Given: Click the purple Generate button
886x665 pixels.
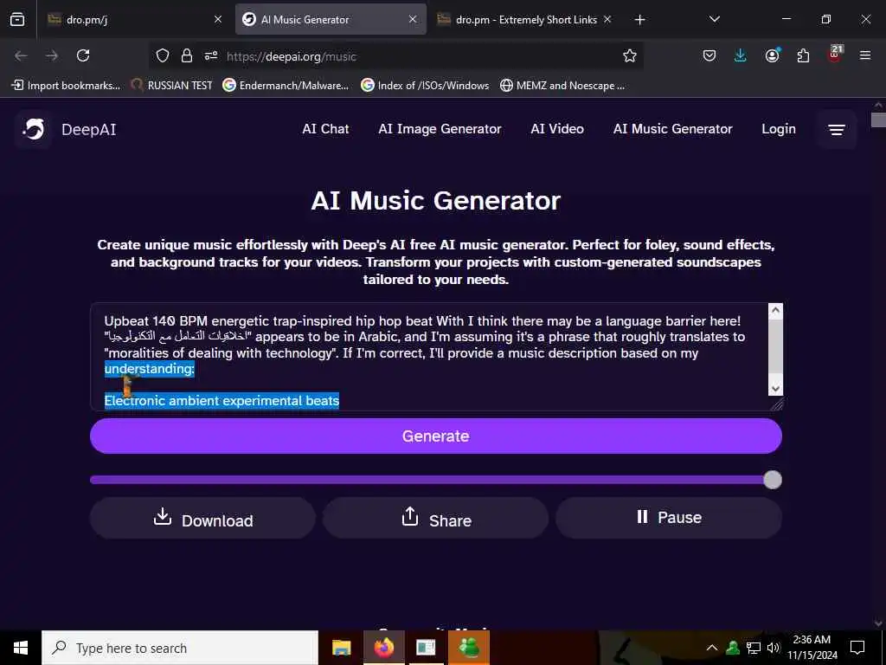Looking at the screenshot, I should point(436,436).
